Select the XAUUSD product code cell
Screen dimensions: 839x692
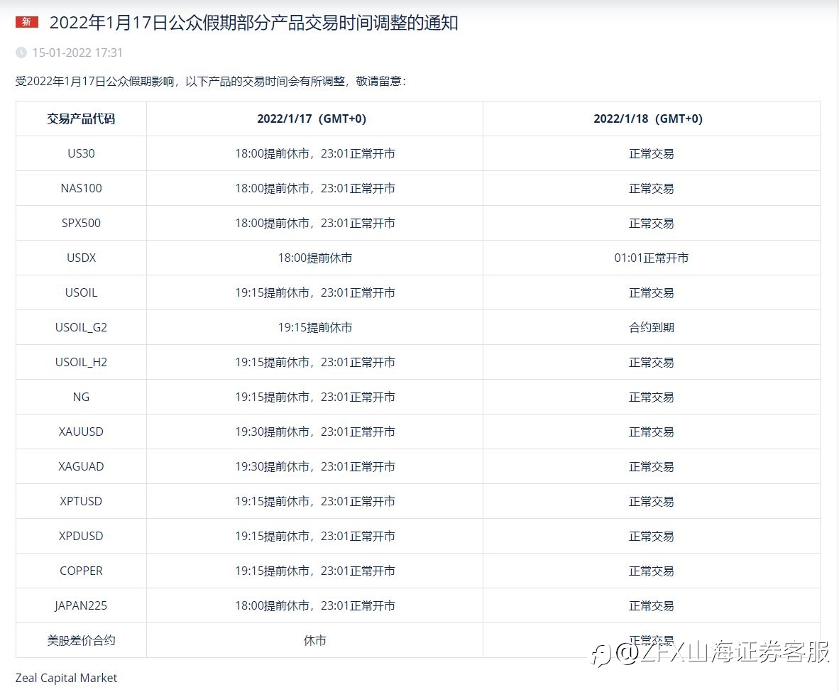coord(82,432)
